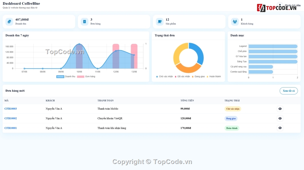Open order link CFB10003
304x170 pixels.
pos(11,109)
